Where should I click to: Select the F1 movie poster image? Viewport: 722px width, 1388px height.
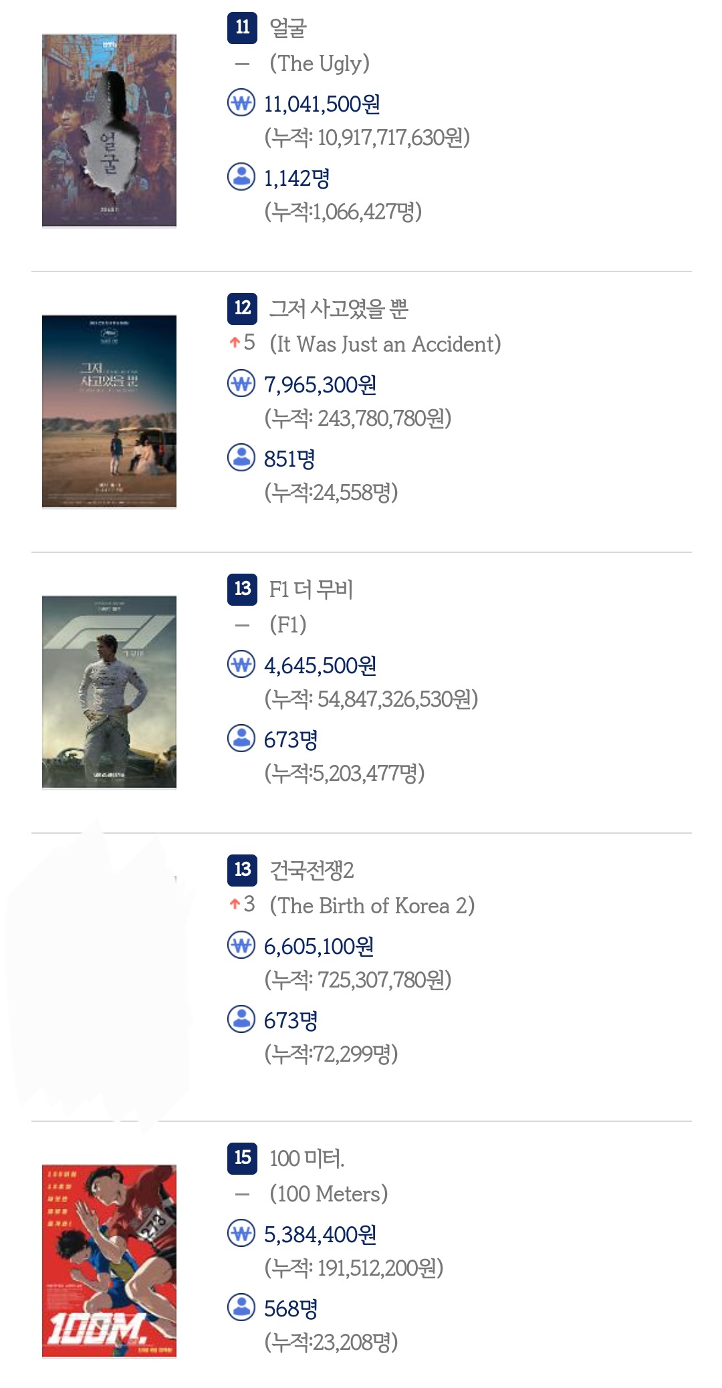109,693
